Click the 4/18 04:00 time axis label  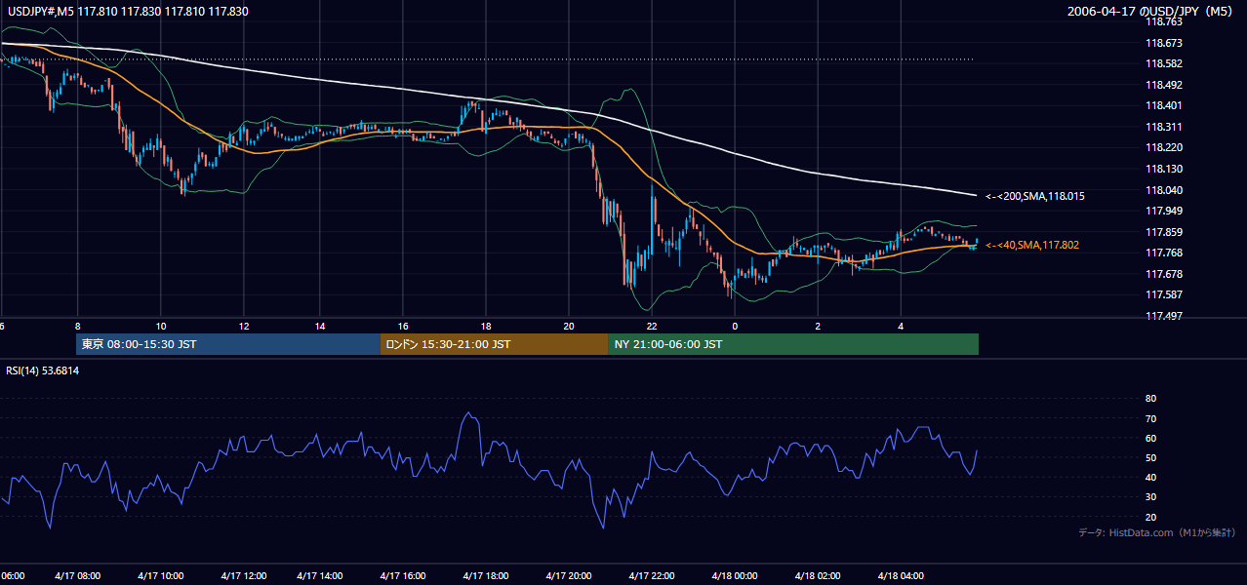pyautogui.click(x=900, y=575)
